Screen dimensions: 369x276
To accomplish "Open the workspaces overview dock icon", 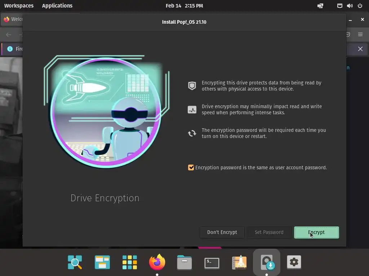I will coord(102,262).
